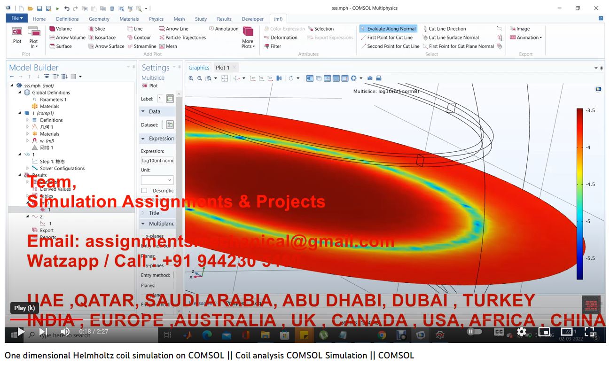Switch to the Geometry ribbon tab

(x=99, y=19)
